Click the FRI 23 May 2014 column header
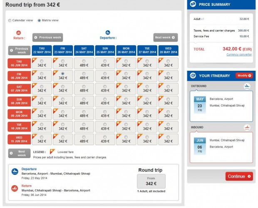 coord(63,50)
